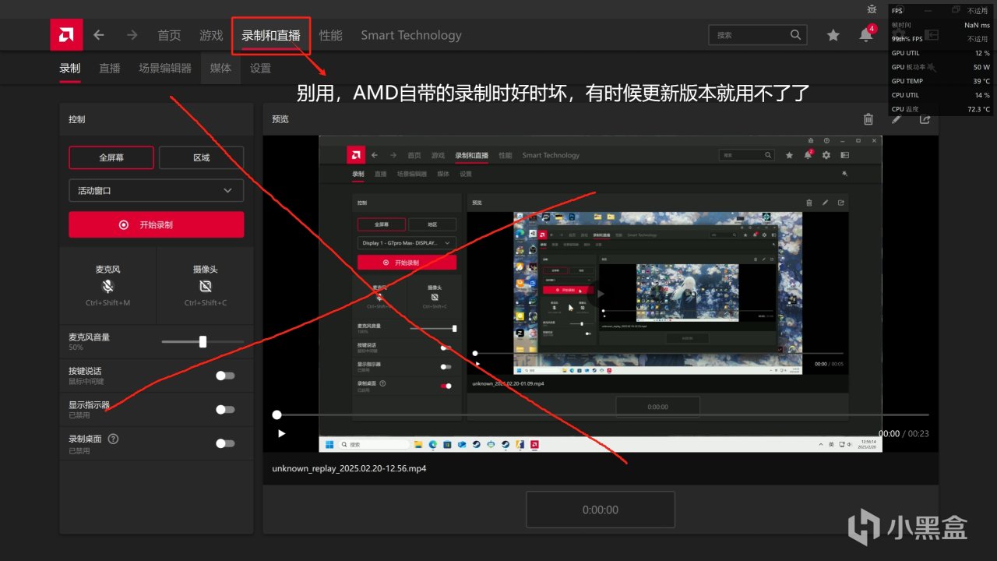Click the 控制 panel heading
The width and height of the screenshot is (997, 561).
77,120
